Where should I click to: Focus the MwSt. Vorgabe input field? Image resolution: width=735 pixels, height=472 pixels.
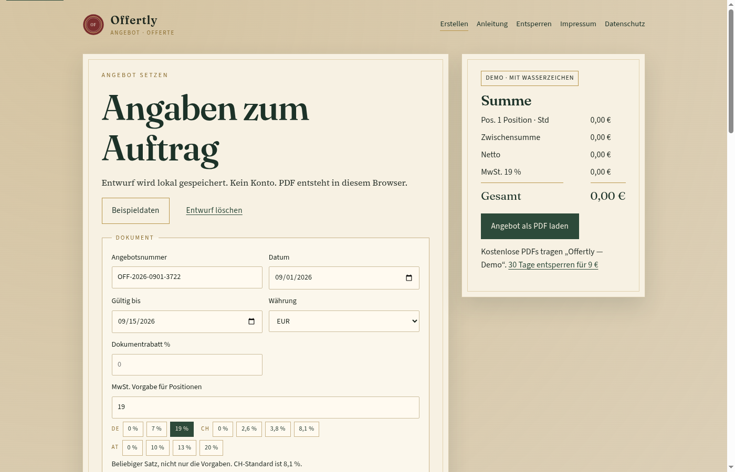(266, 407)
